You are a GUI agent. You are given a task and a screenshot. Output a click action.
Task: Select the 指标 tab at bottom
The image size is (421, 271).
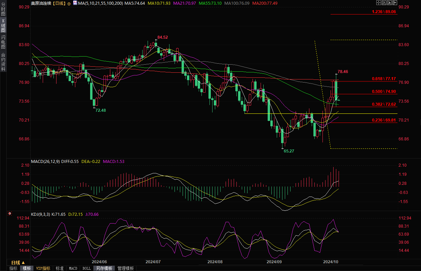coord(13,268)
